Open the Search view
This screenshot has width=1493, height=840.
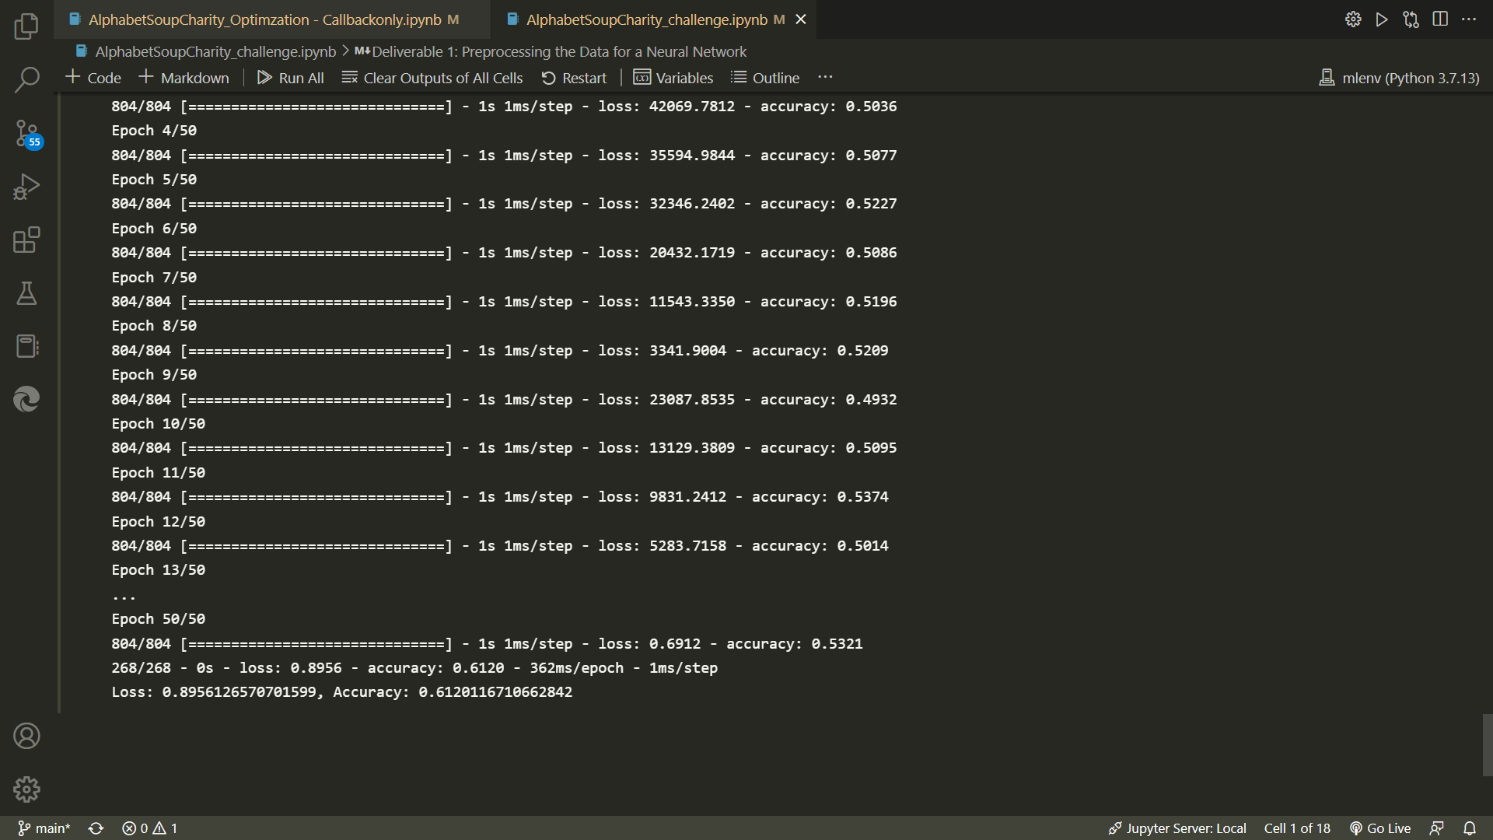[x=26, y=80]
